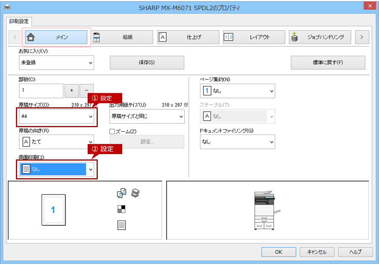The image size is (379, 265).
Task: Click the black and white mode icon
Action: pos(121,209)
